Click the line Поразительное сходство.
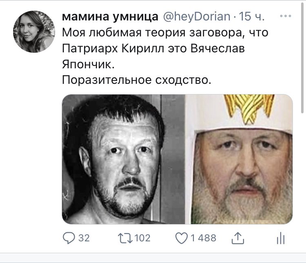This screenshot has height=263, width=306. click(137, 80)
